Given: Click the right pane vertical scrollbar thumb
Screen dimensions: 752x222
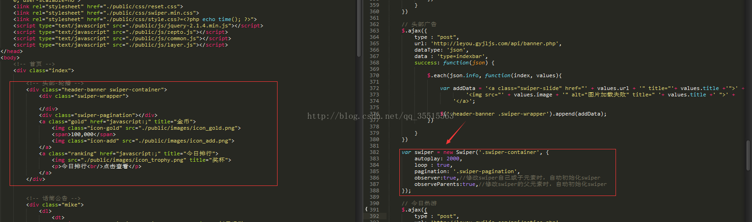Looking at the screenshot, I should tap(748, 155).
